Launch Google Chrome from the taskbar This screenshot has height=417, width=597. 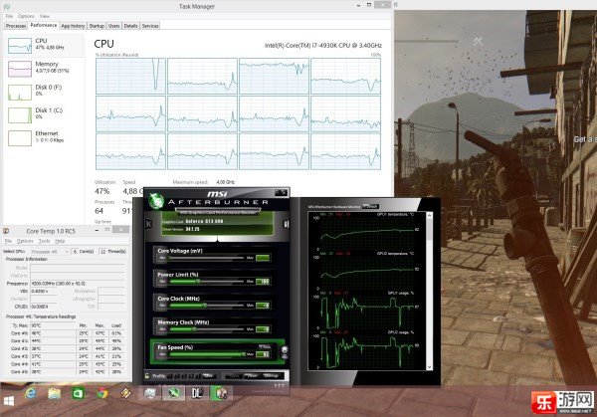pyautogui.click(x=101, y=393)
